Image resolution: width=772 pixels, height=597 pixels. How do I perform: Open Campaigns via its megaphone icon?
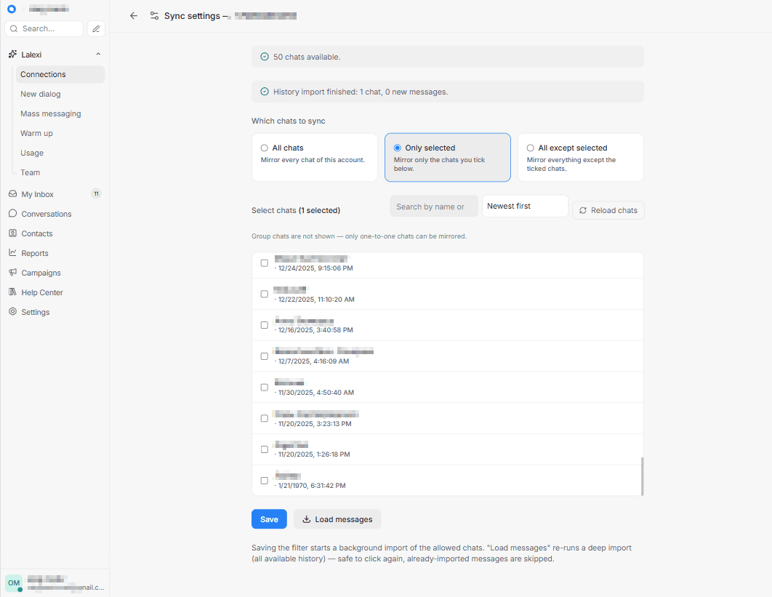[x=13, y=273]
